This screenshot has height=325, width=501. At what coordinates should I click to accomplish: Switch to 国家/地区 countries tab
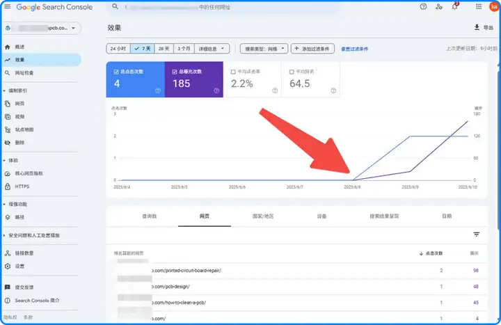pos(263,216)
